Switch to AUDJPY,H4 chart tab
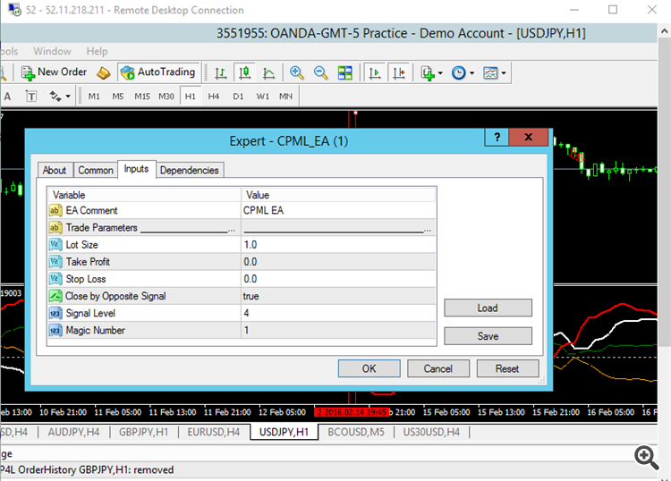Image resolution: width=671 pixels, height=481 pixels. click(73, 432)
